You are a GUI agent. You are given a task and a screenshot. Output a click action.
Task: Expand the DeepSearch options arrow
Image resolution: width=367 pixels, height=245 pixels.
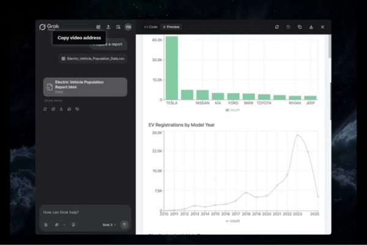point(64,225)
